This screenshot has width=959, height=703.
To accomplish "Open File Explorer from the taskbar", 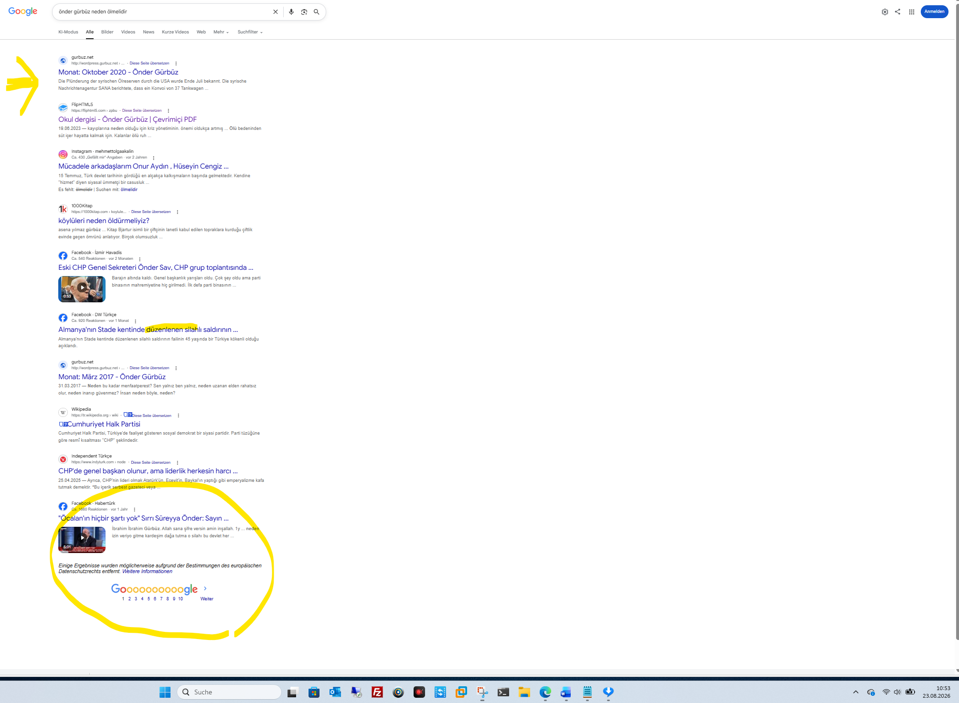I will [524, 692].
